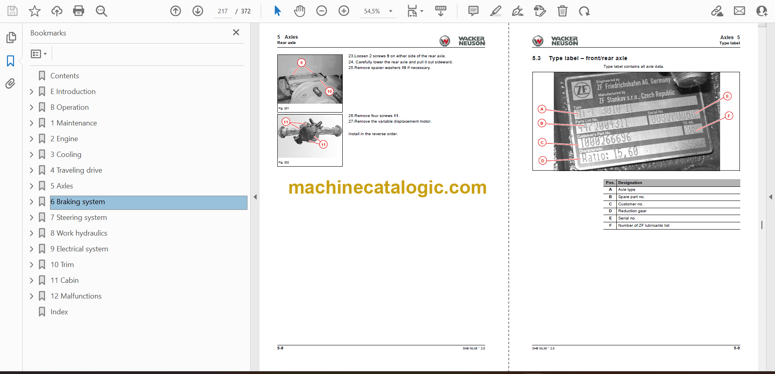Select the Highlight text tool

[495, 11]
